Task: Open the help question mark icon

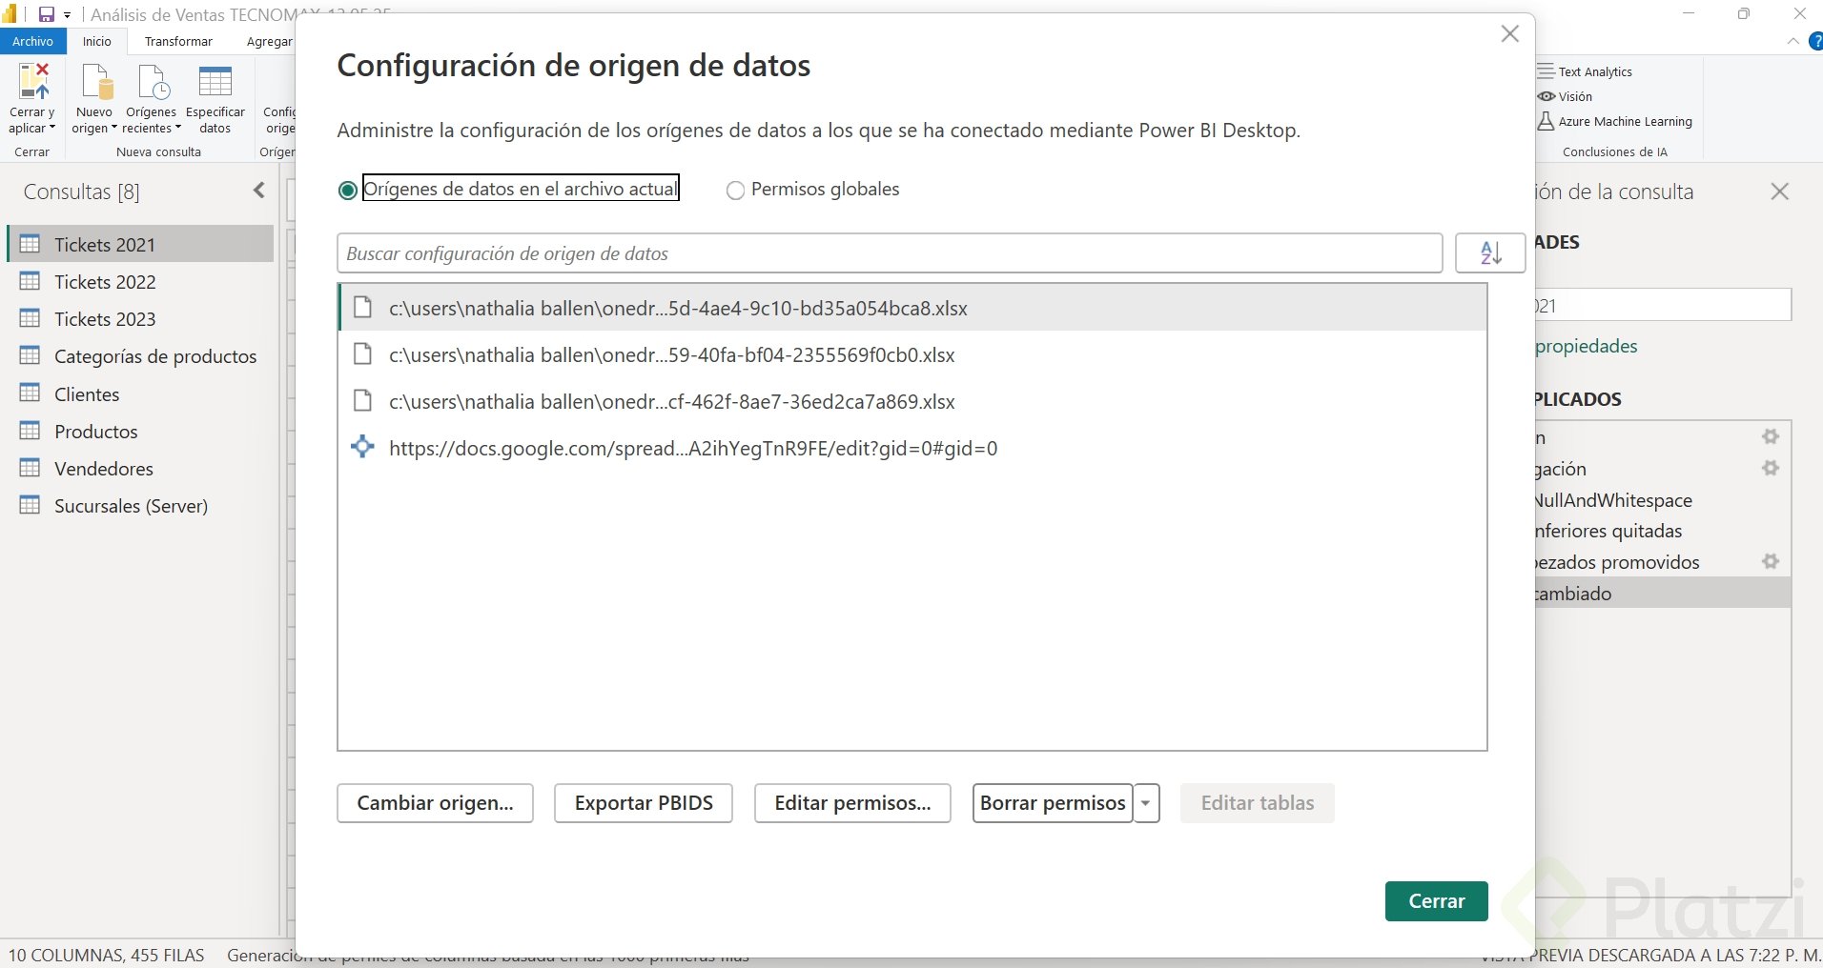Action: click(1815, 41)
